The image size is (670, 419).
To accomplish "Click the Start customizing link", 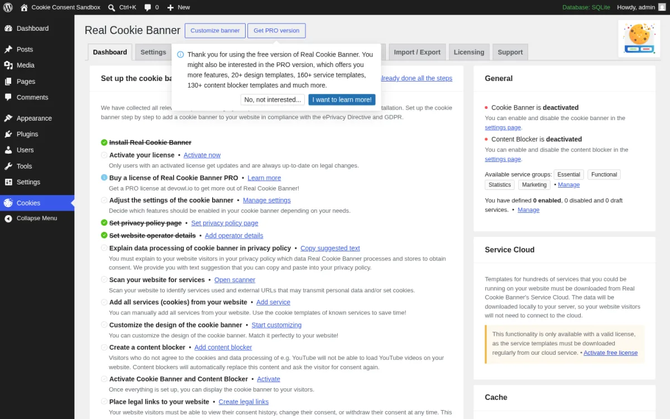I will [x=276, y=325].
